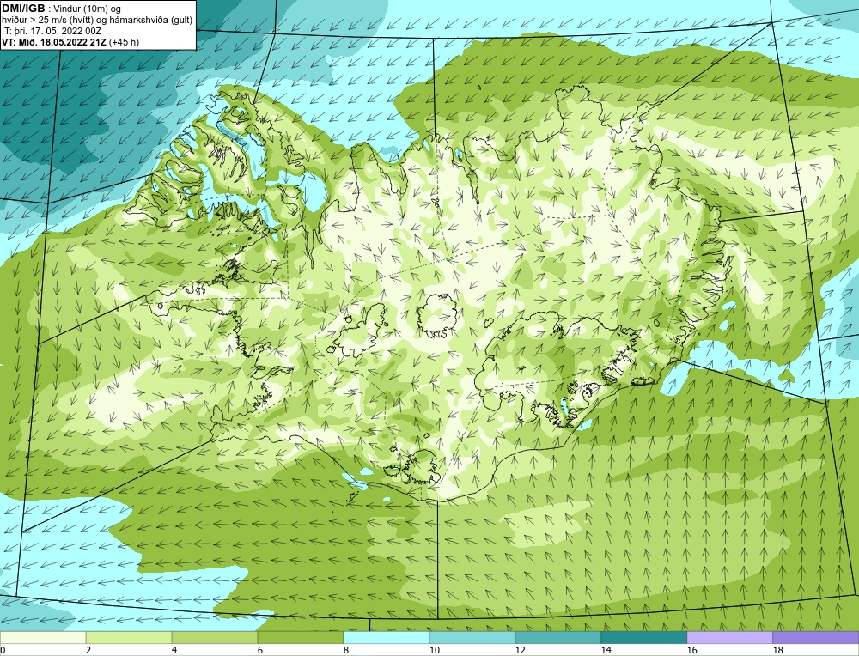This screenshot has width=859, height=656.
Task: Click the 2-4 m/s light green legend swatch
Action: click(x=129, y=638)
